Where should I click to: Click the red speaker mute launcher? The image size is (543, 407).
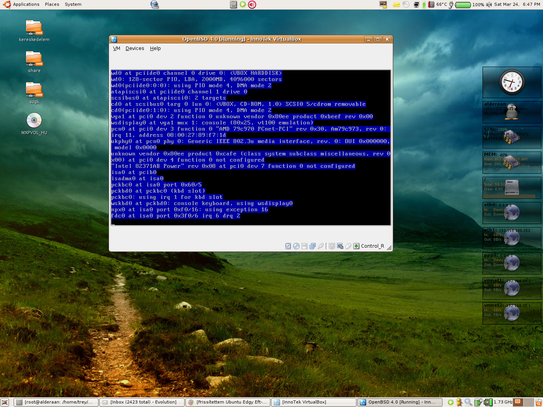[252, 5]
